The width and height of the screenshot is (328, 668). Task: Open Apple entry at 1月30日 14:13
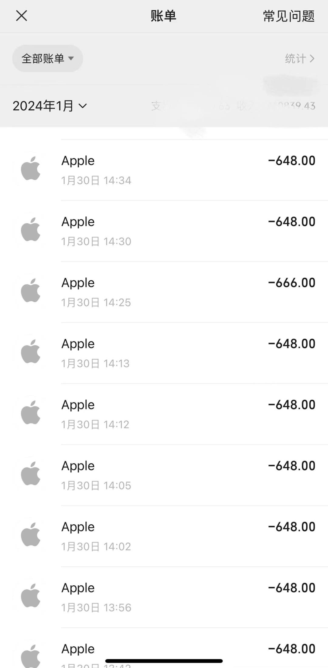(164, 353)
